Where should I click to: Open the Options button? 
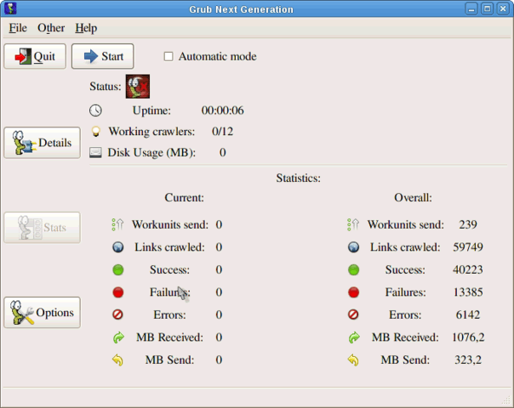42,313
